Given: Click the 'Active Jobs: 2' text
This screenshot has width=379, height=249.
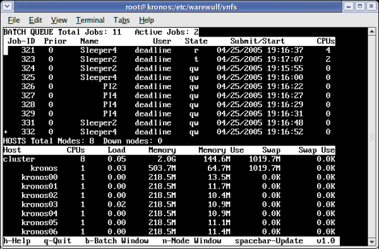Looking at the screenshot, I should tap(167, 32).
